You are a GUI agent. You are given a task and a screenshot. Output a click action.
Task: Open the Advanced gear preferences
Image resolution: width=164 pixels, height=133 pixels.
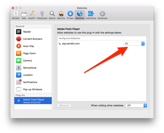click(102, 15)
